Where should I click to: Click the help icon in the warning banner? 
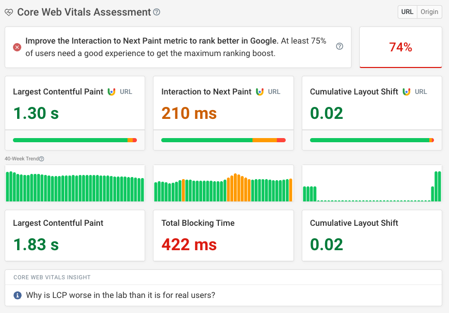coord(340,46)
